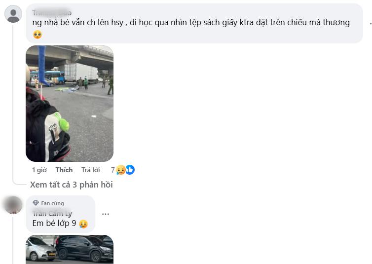The image size is (372, 264).
Task: Open the three-dot menu beside Trần Cẩm Ly's comment
Action: point(106,214)
